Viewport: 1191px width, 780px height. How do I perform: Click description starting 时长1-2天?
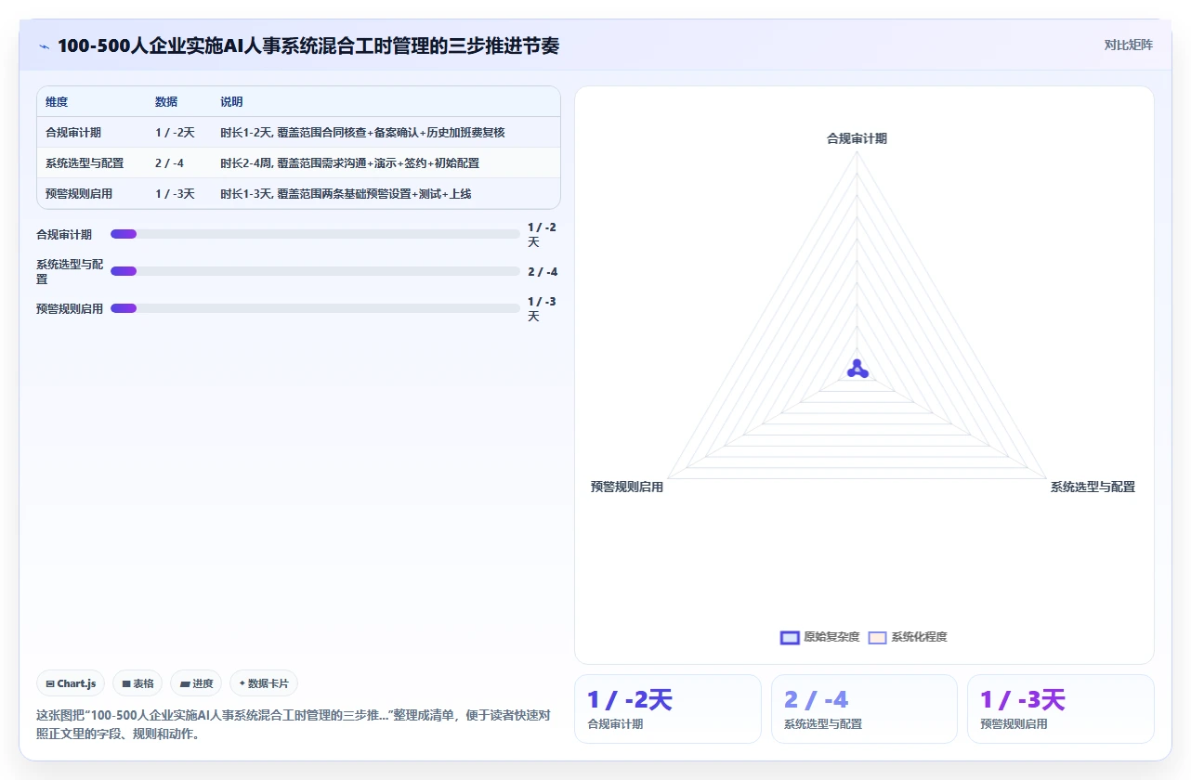[x=362, y=133]
